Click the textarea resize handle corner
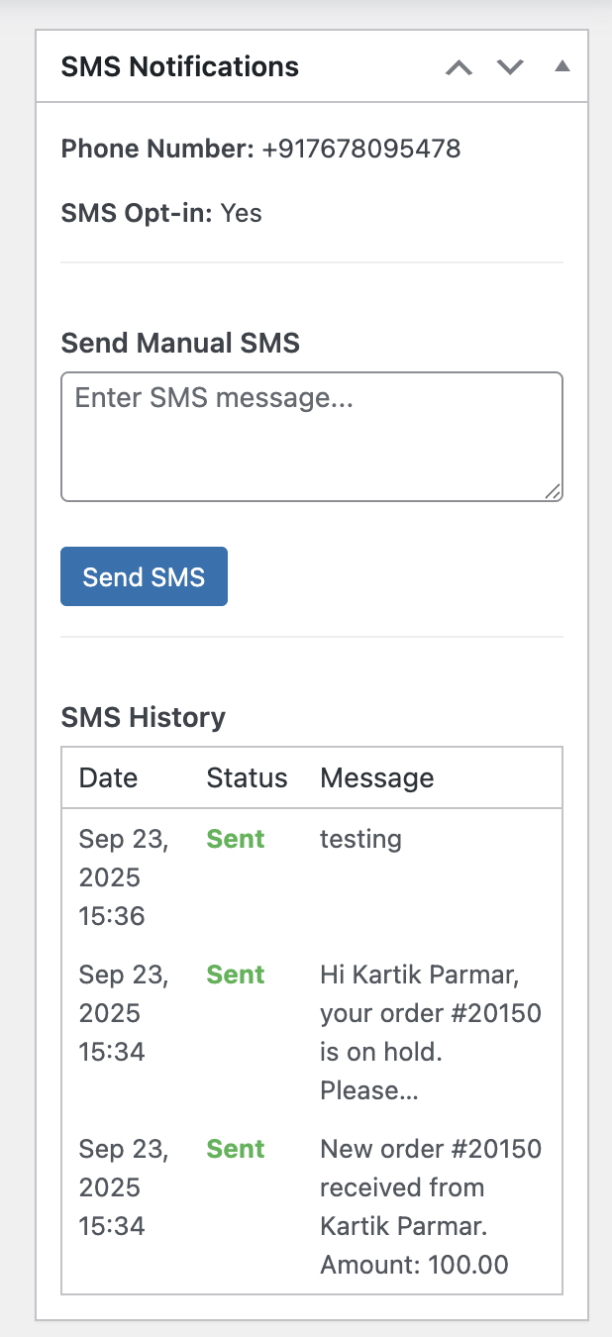This screenshot has height=1337, width=612. click(553, 491)
